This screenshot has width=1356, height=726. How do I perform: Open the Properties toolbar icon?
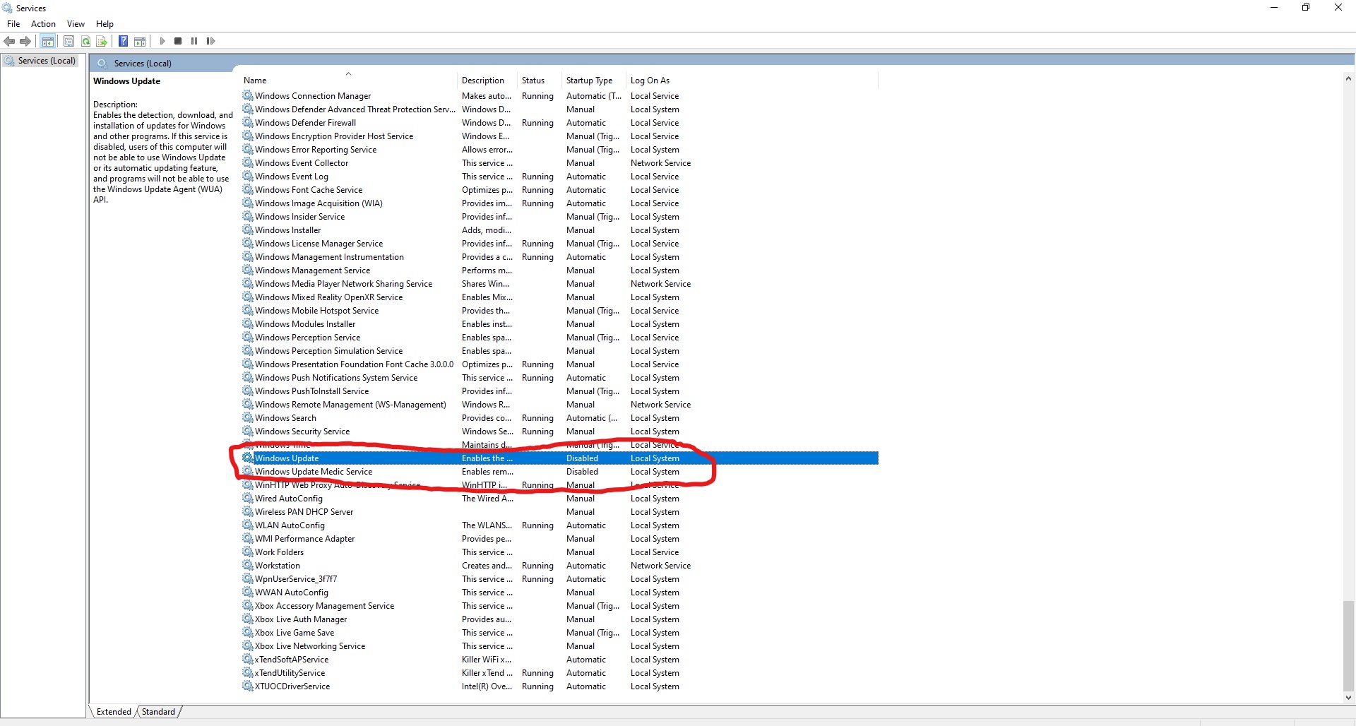tap(69, 41)
